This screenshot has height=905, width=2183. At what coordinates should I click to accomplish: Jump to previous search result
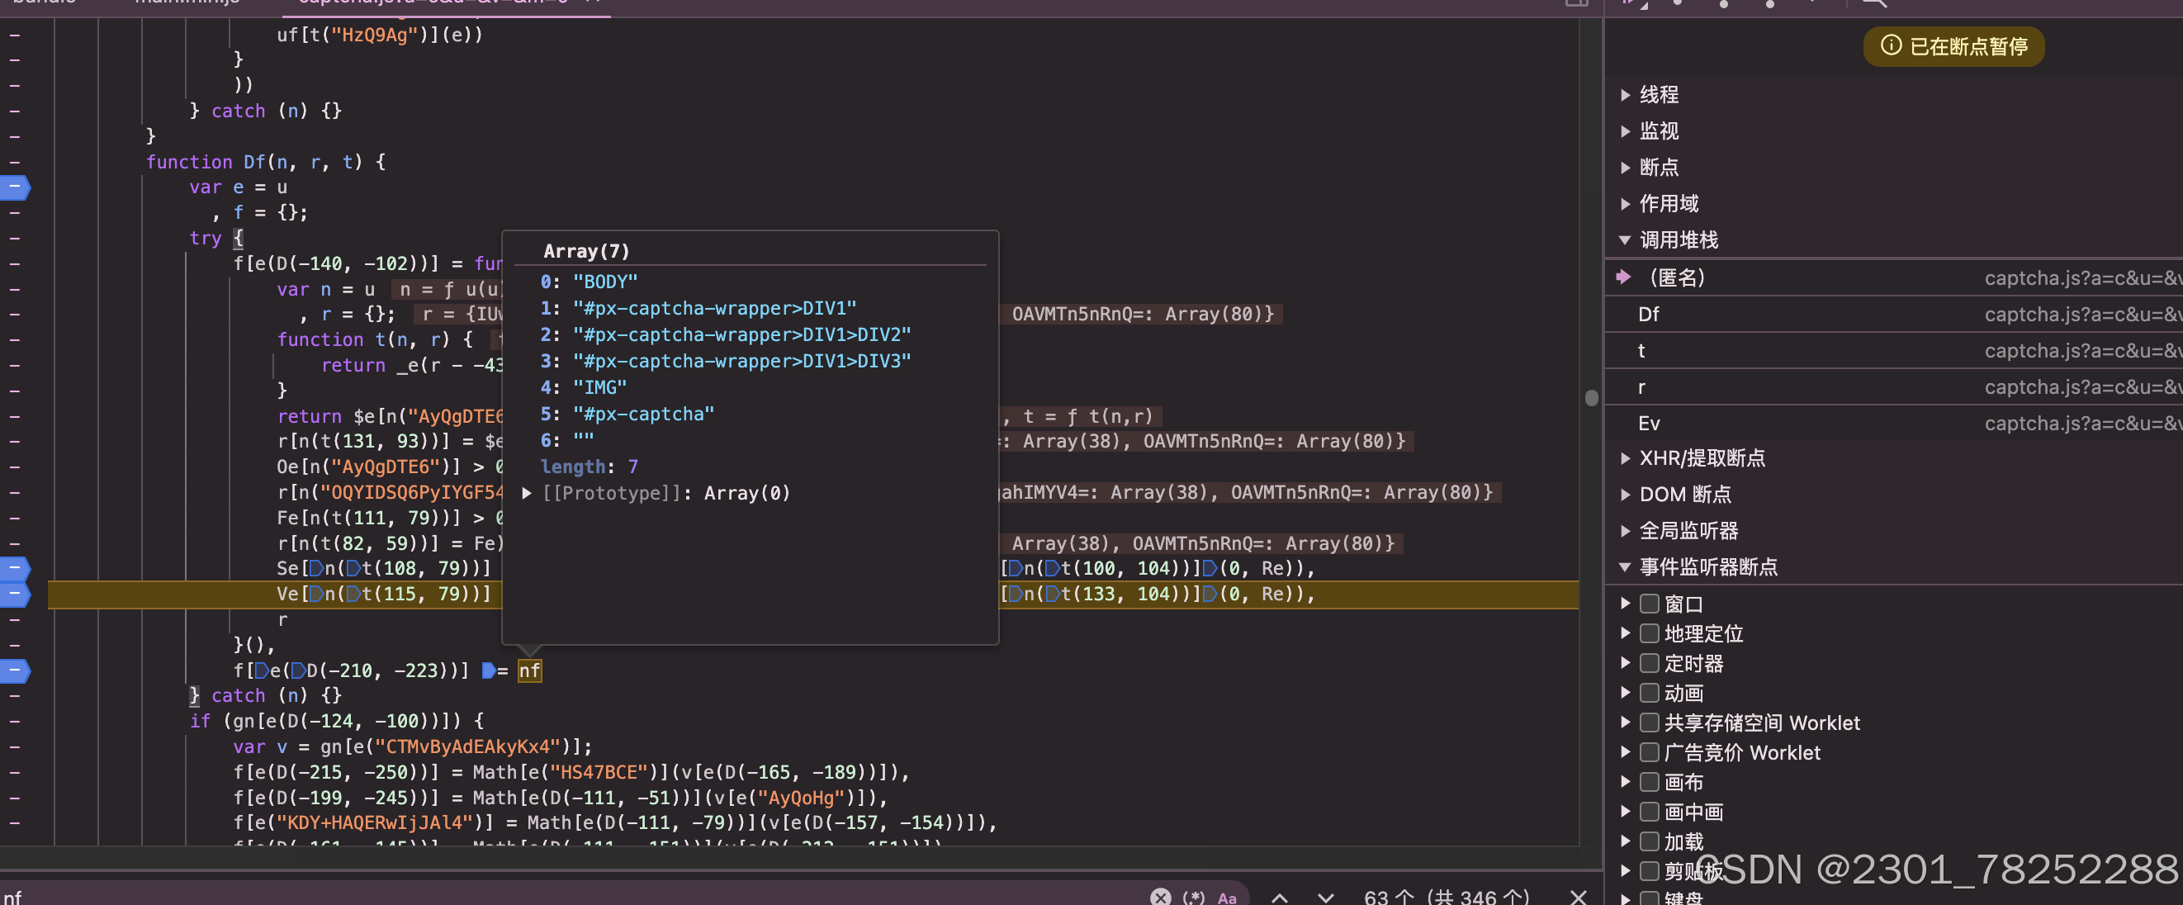pyautogui.click(x=1280, y=898)
